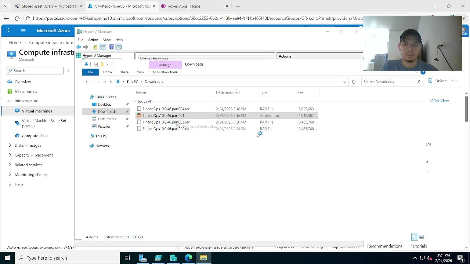The height and width of the screenshot is (264, 470).
Task: Switch Explorer to Details view
Action: [415, 237]
